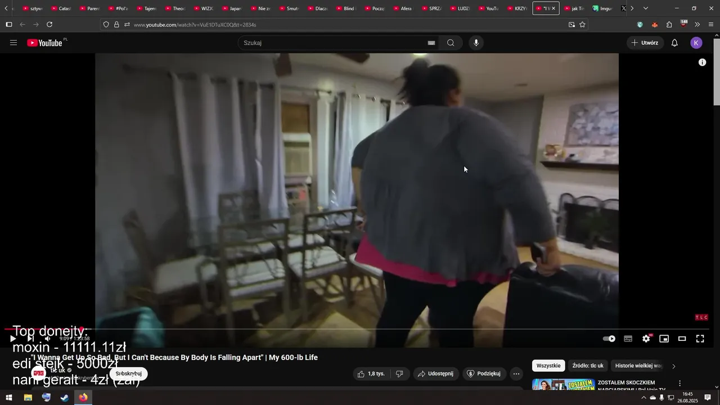
Task: Open options for ZOSTAŁEM SKOCZKIEM video
Action: click(x=679, y=383)
